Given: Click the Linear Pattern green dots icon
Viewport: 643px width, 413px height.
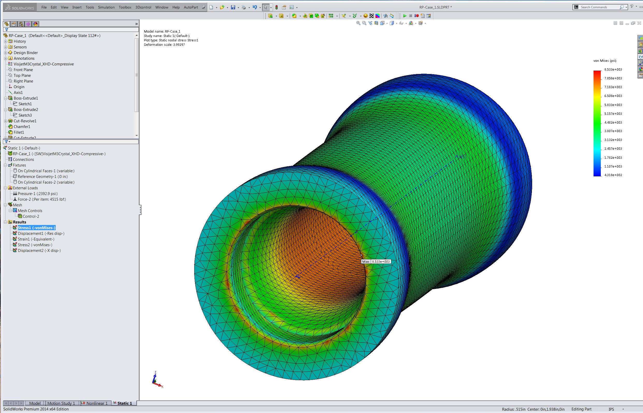Looking at the screenshot, I should 331,16.
